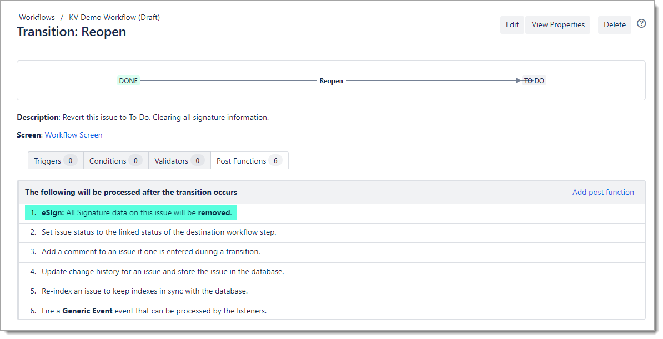Select the Set issue status post function row
The width and height of the screenshot is (663, 339).
tap(158, 232)
